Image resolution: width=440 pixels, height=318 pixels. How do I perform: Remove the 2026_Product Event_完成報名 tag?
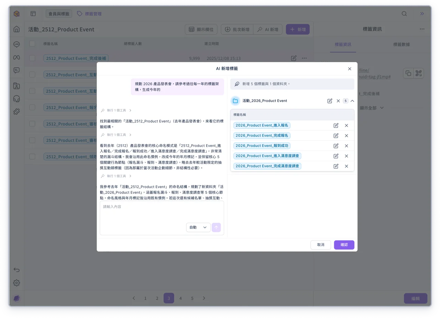coord(346,136)
